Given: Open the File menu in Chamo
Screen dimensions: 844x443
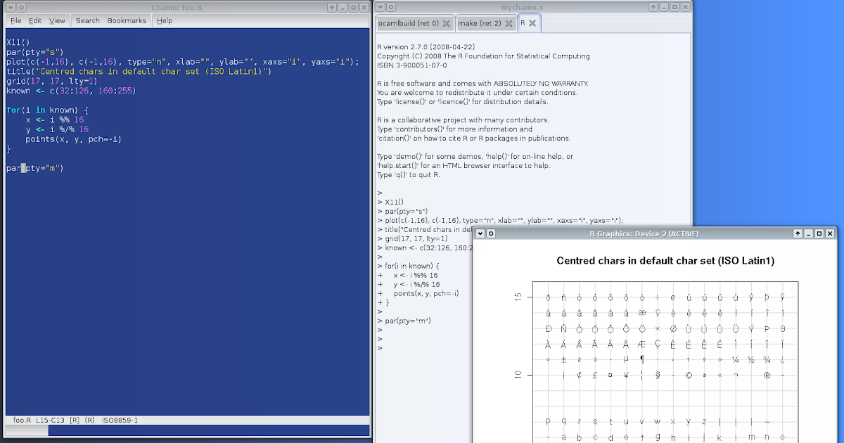Looking at the screenshot, I should point(15,20).
